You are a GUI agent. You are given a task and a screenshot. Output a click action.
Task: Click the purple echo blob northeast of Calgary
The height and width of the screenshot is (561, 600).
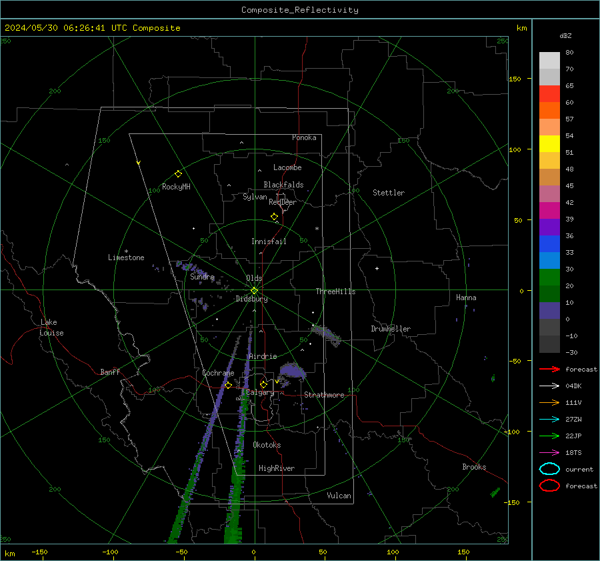[292, 371]
